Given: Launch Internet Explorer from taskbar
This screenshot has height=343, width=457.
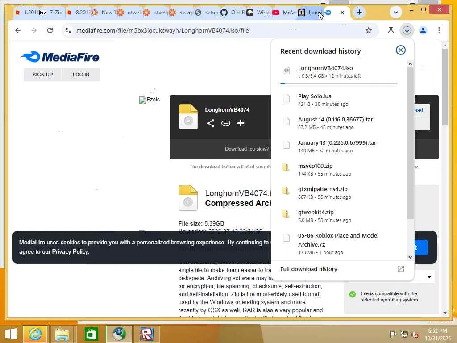Looking at the screenshot, I should tap(35, 334).
